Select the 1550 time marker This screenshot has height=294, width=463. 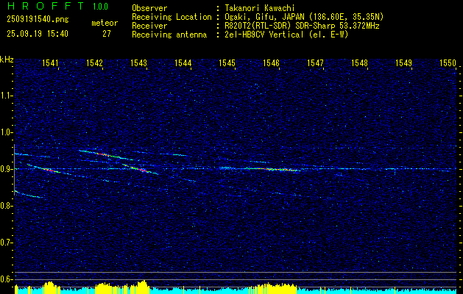pos(448,64)
